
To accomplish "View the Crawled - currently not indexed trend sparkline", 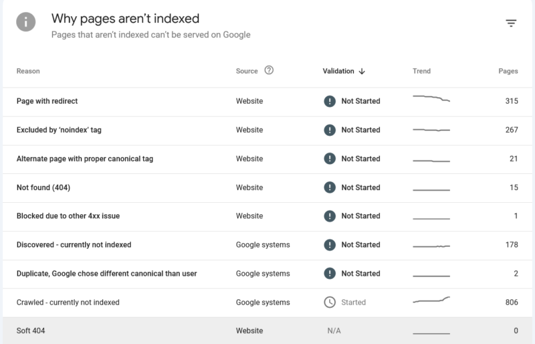I will (431, 300).
